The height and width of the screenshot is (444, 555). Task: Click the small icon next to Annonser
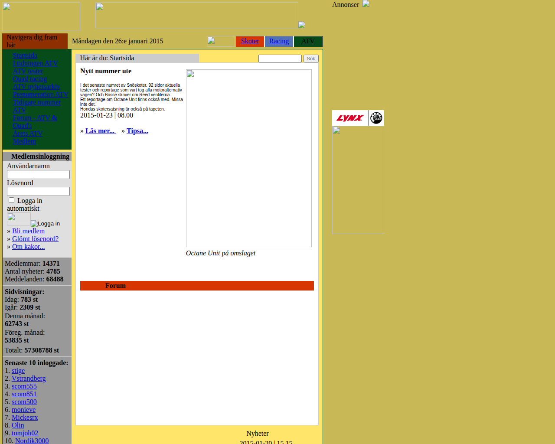click(366, 4)
